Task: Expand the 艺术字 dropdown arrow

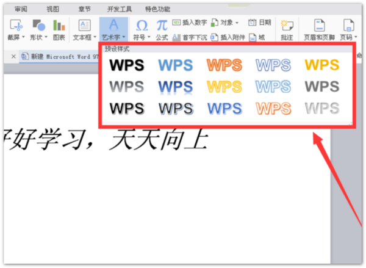Action: (x=124, y=37)
